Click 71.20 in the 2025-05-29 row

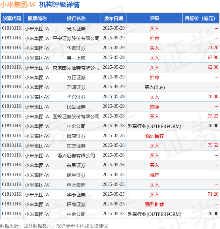click(213, 47)
